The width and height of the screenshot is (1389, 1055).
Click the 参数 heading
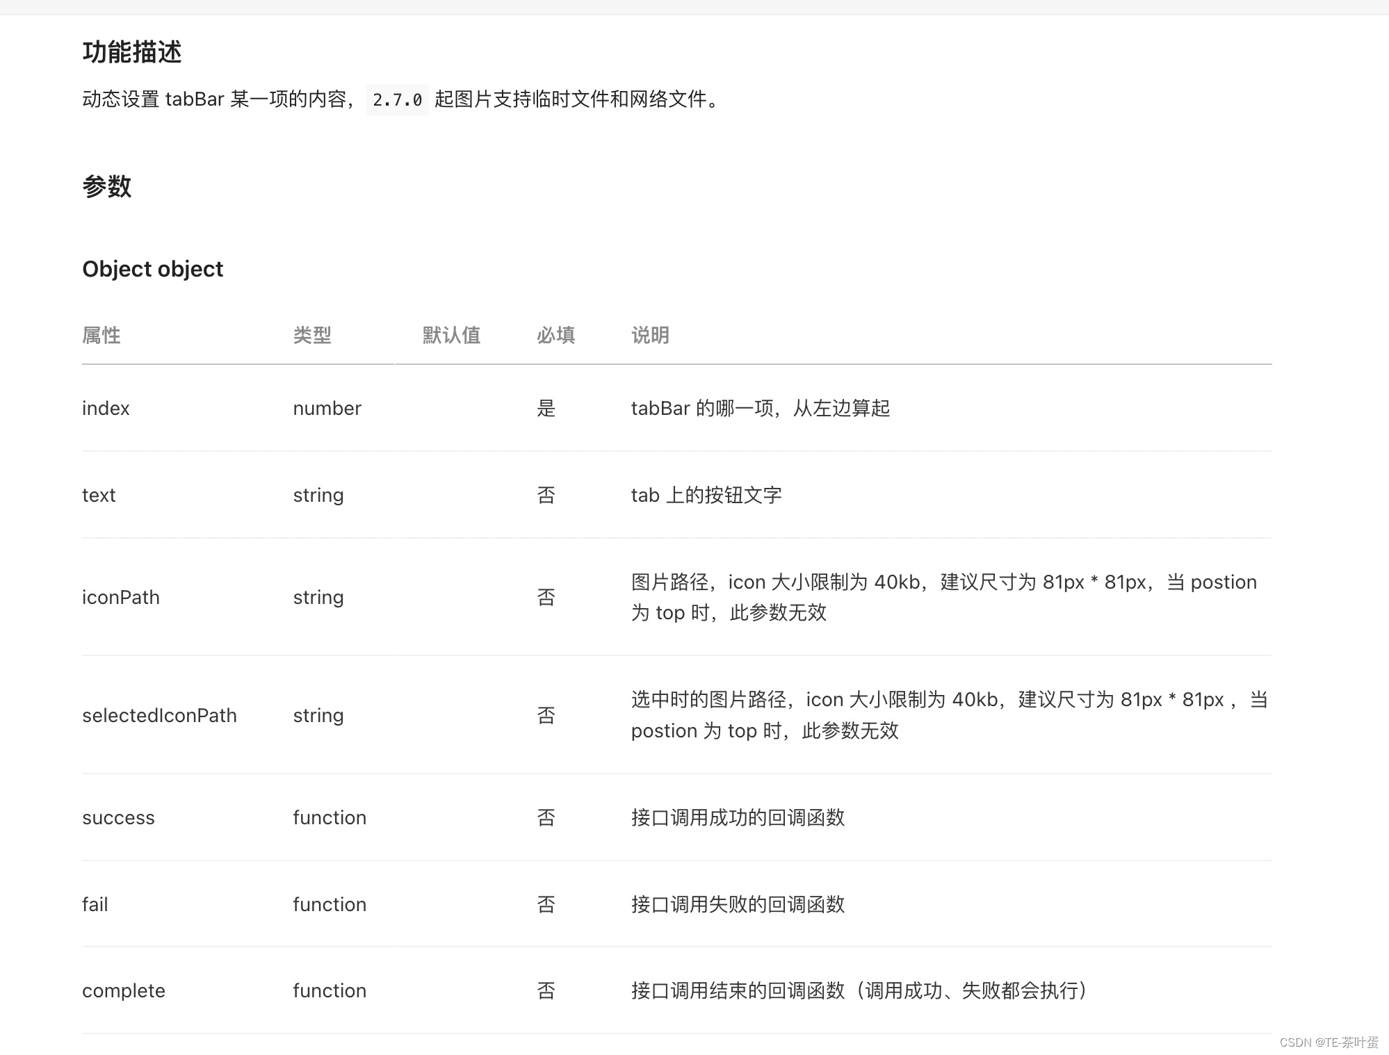[107, 186]
